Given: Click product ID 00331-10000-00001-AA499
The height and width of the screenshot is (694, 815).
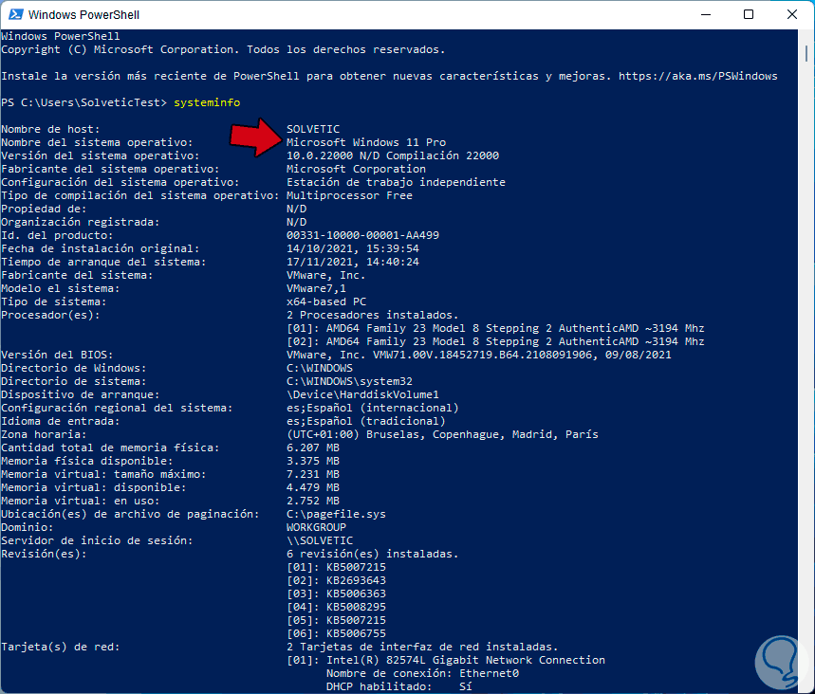Looking at the screenshot, I should pyautogui.click(x=362, y=235).
